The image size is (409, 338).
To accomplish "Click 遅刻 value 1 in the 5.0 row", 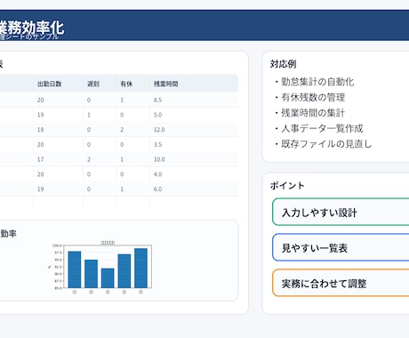I will tap(89, 115).
